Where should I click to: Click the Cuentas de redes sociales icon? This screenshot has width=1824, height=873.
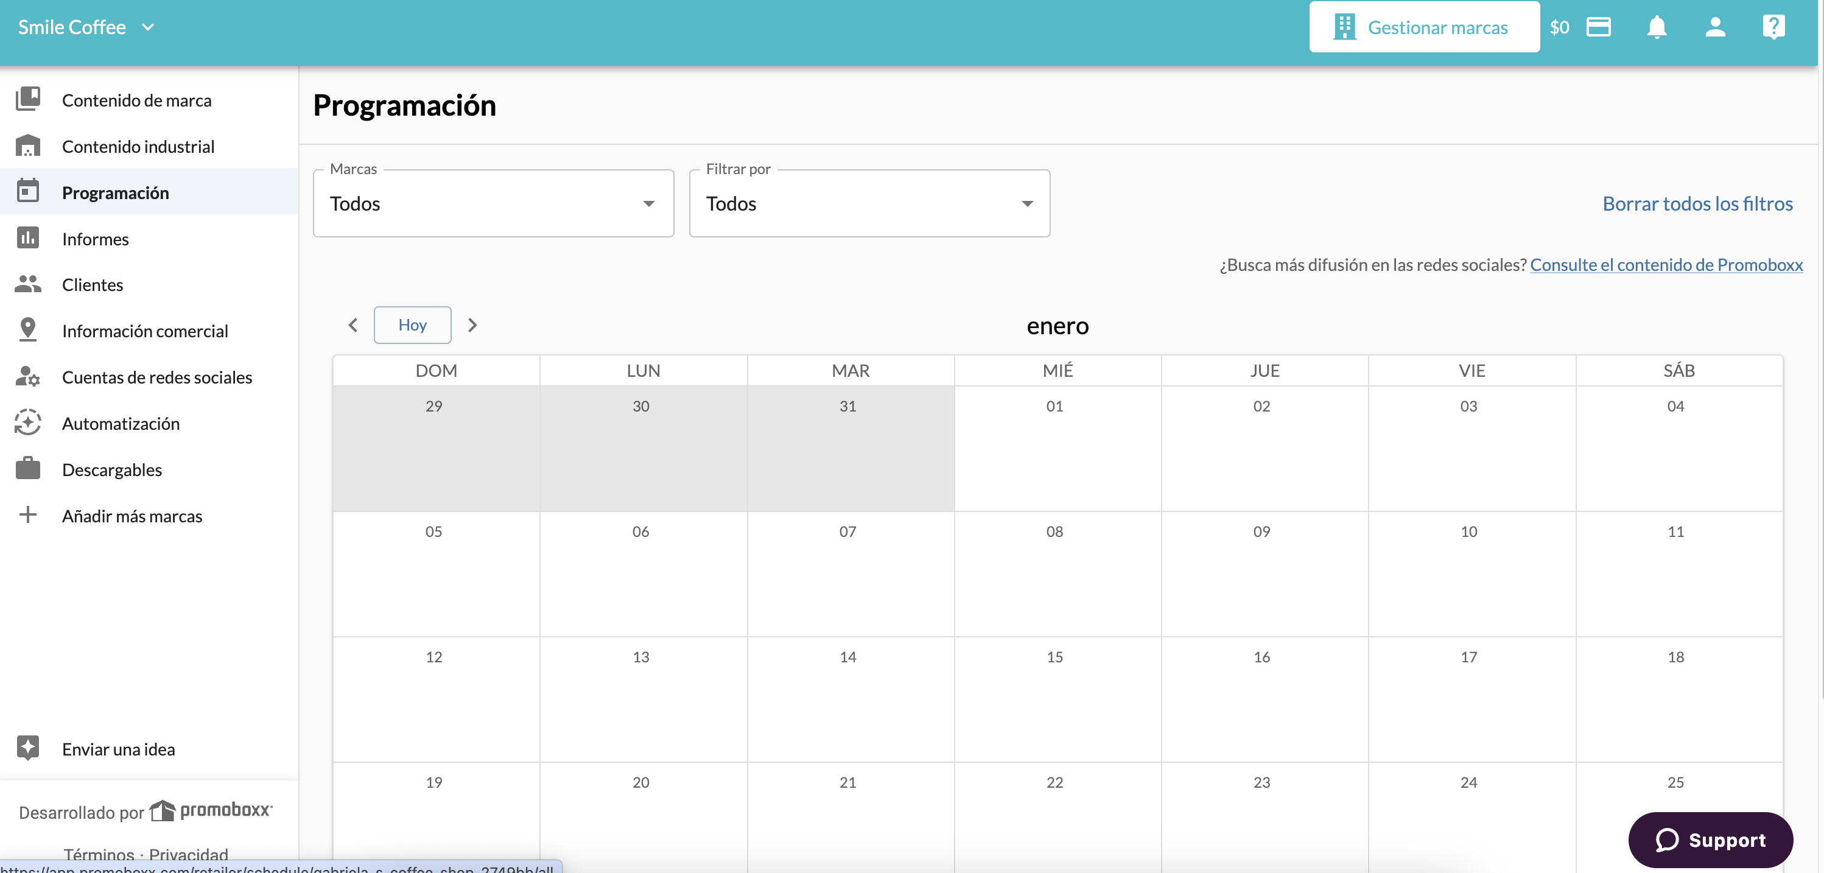coord(27,377)
